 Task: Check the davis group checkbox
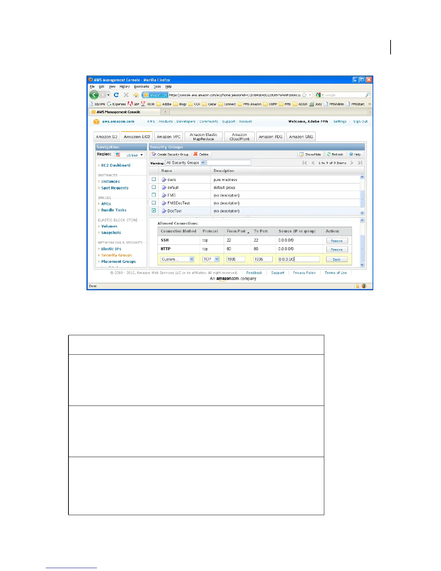pyautogui.click(x=153, y=179)
